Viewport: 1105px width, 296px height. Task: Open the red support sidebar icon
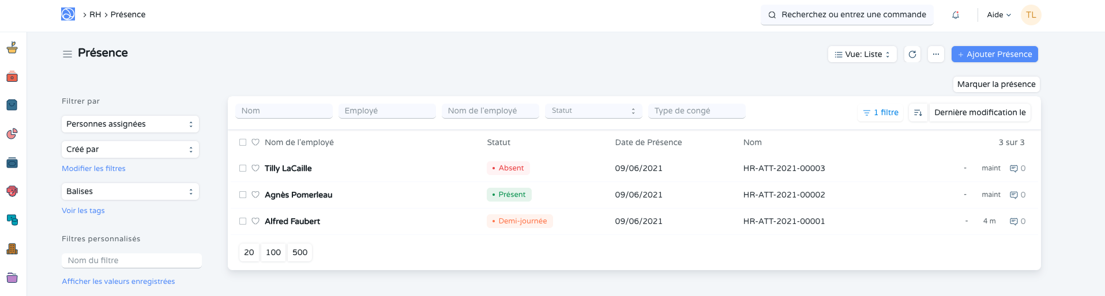(x=12, y=191)
